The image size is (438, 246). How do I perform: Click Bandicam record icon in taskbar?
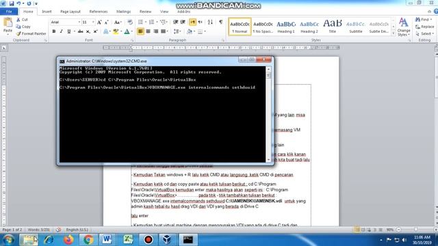(x=149, y=240)
